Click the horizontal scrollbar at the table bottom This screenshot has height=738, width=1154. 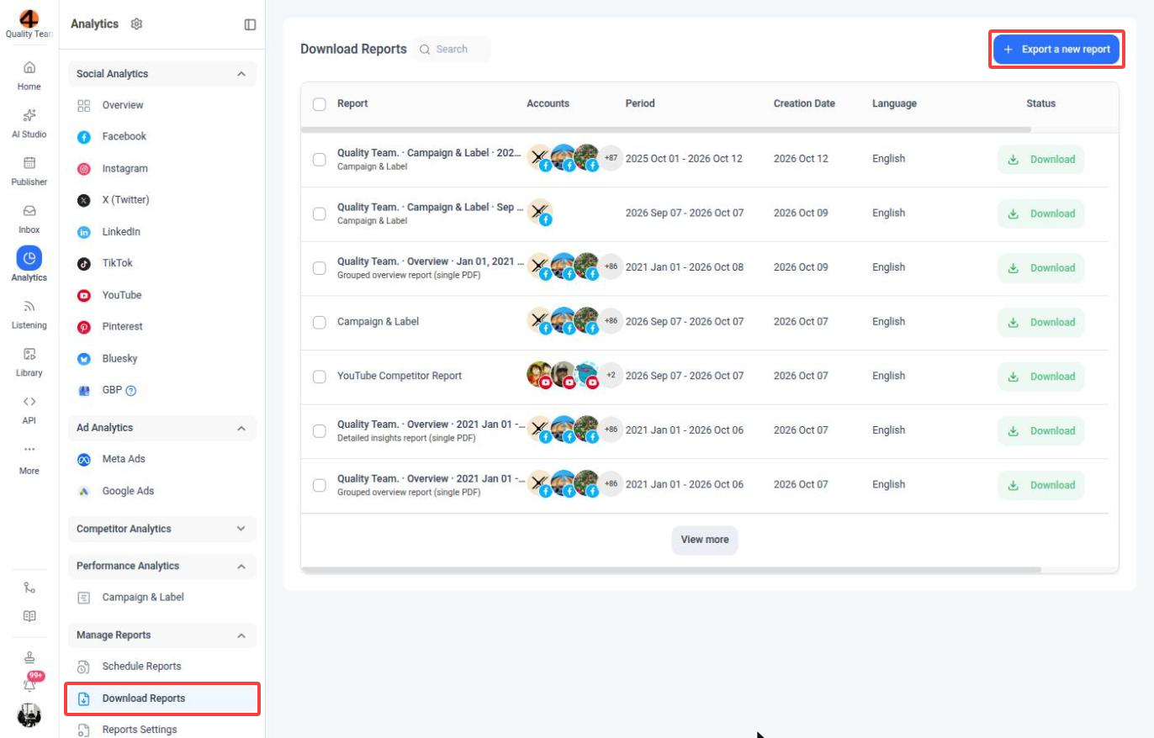(x=671, y=570)
